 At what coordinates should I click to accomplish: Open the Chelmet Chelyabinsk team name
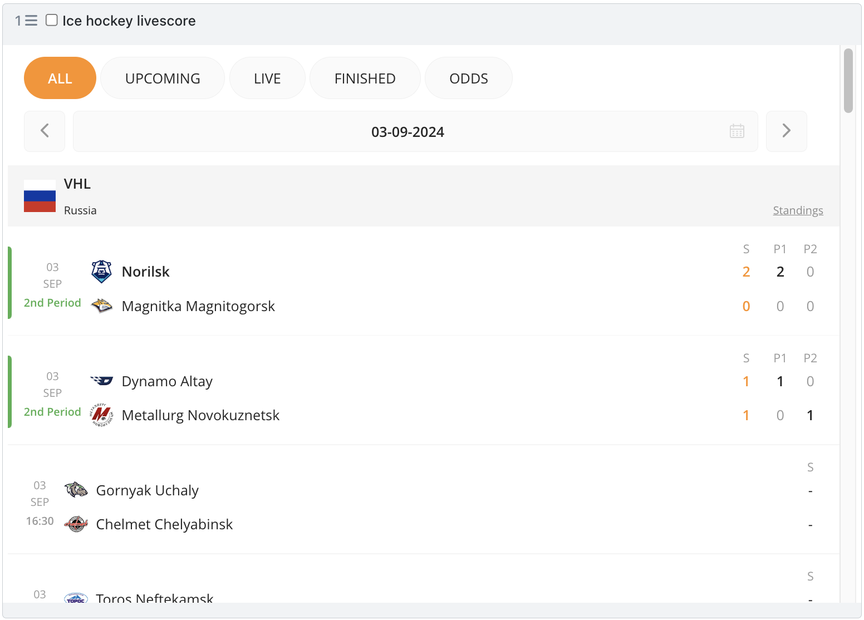(164, 524)
